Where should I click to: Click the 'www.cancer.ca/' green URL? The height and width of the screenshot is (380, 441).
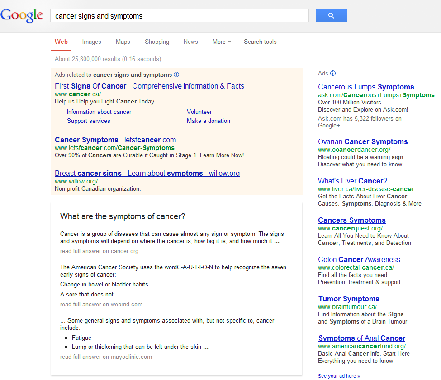tap(78, 94)
